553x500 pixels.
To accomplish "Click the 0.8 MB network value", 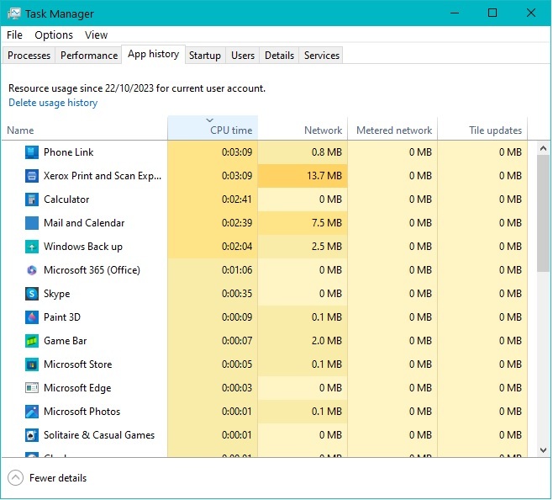I will tap(327, 152).
